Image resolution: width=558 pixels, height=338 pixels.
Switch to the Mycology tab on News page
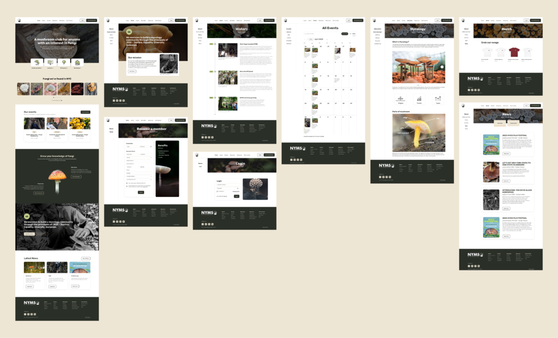pyautogui.click(x=500, y=123)
